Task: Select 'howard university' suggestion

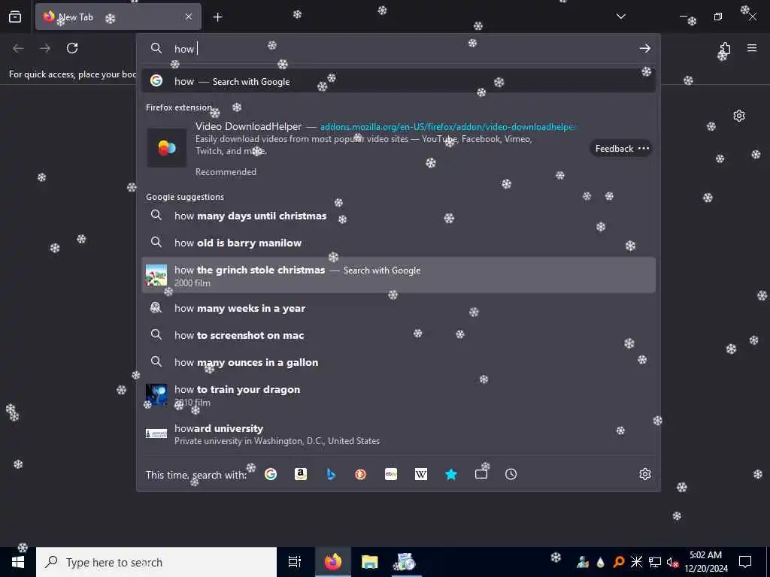Action: [x=399, y=434]
